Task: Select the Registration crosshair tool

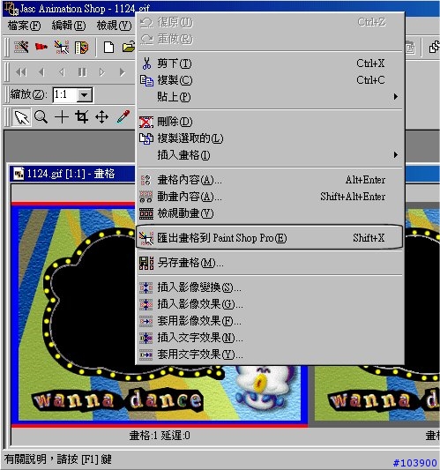Action: tap(62, 117)
